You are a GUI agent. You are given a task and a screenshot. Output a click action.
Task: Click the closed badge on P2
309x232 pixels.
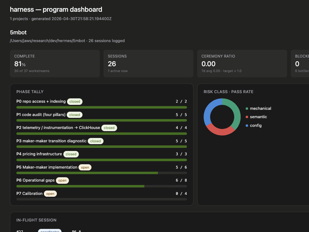(x=109, y=128)
